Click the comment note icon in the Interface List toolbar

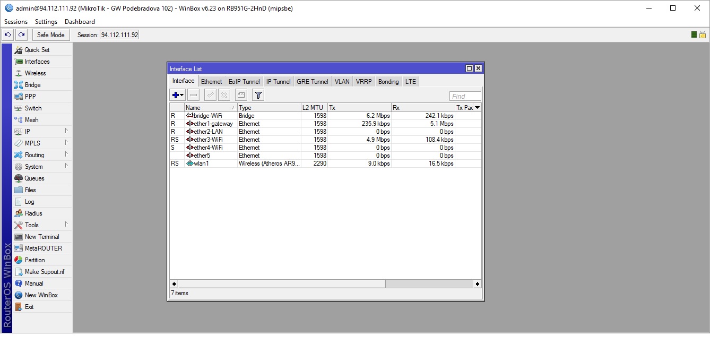coord(241,95)
